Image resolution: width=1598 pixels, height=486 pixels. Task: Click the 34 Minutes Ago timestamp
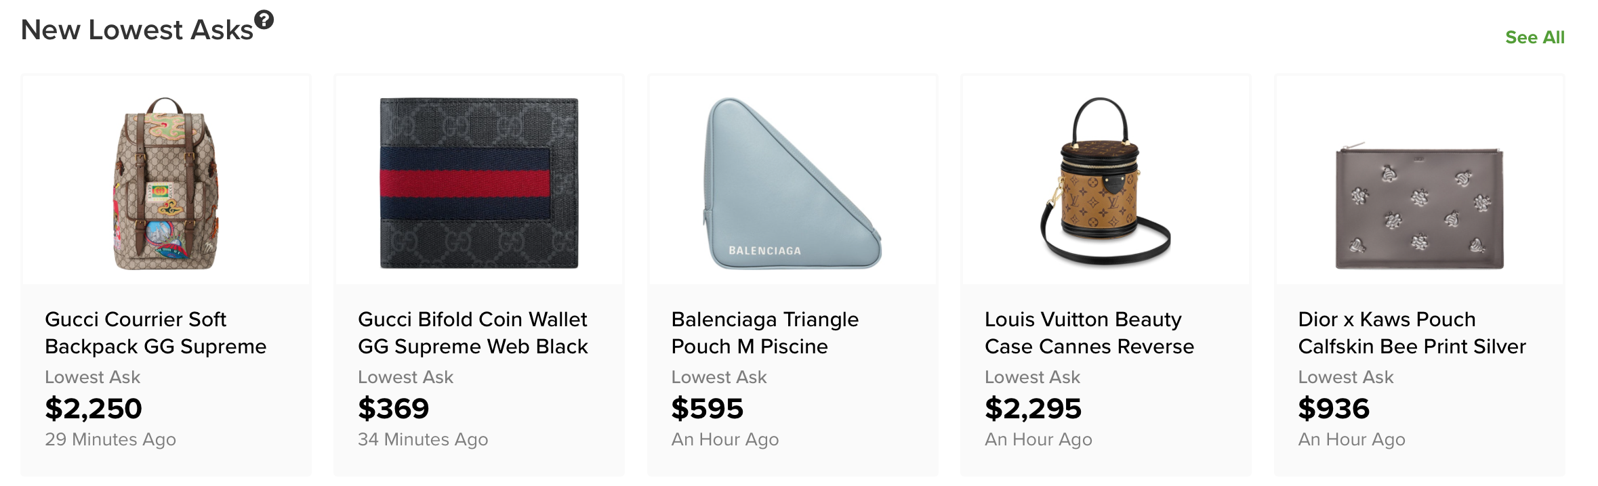pos(423,439)
